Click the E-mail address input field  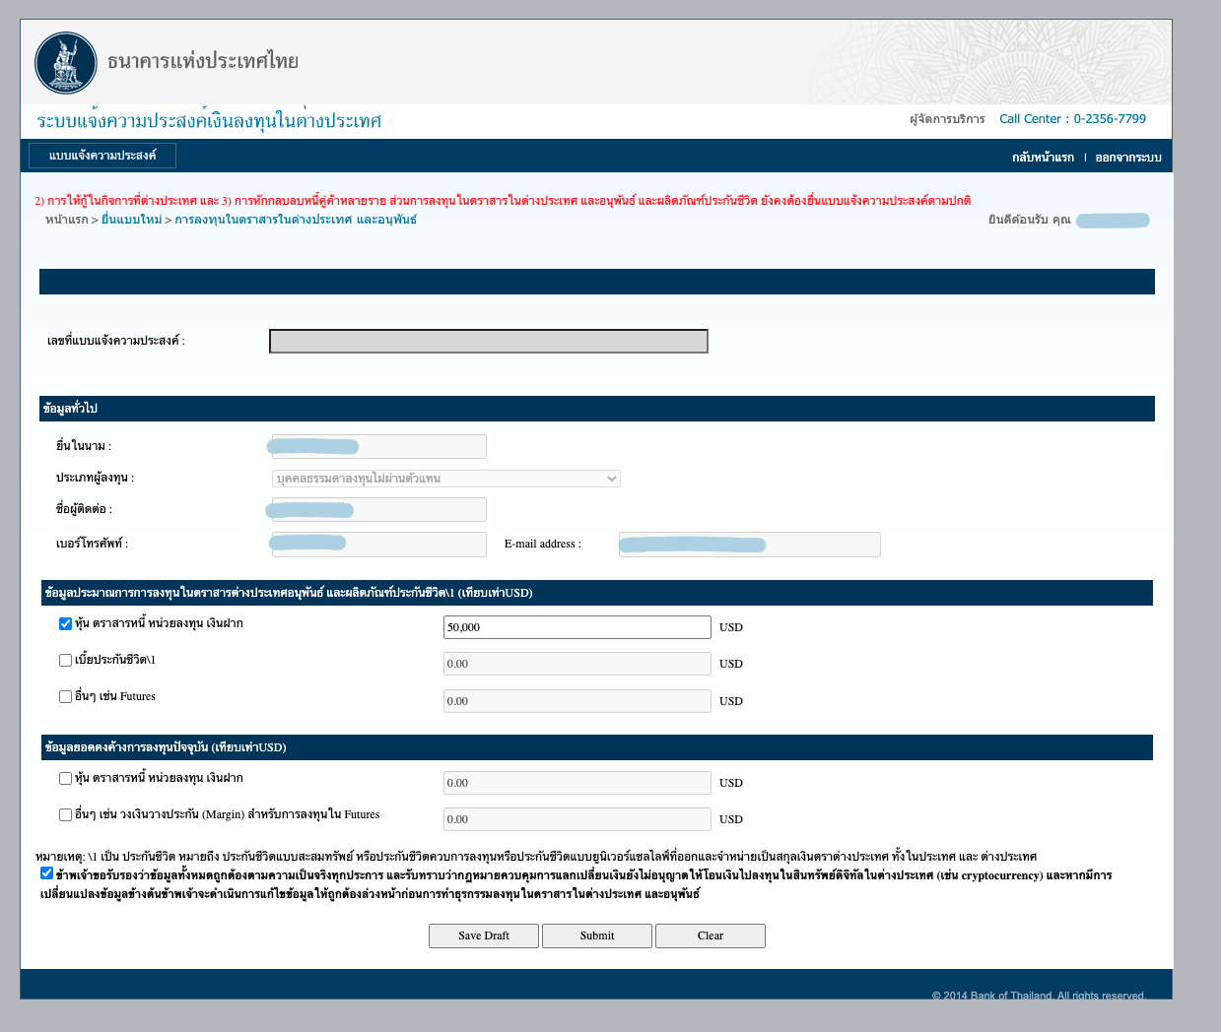click(x=749, y=545)
